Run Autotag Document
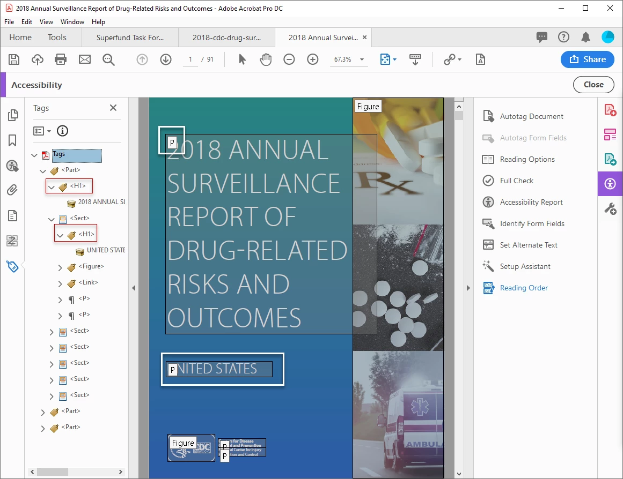Viewport: 623px width, 479px height. (x=531, y=116)
